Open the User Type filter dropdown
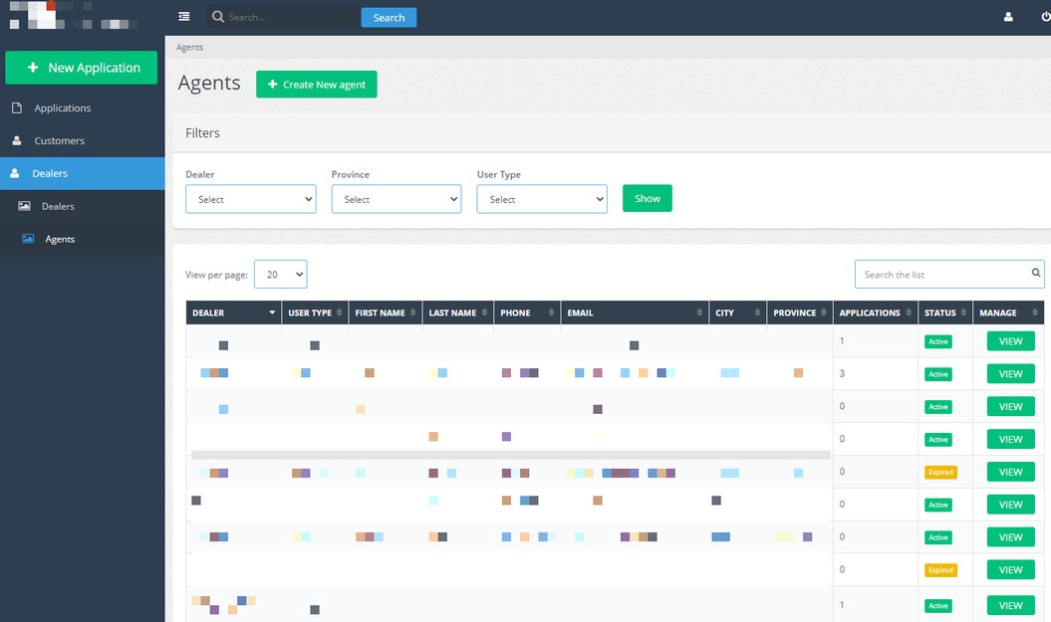The width and height of the screenshot is (1051, 622). [542, 199]
